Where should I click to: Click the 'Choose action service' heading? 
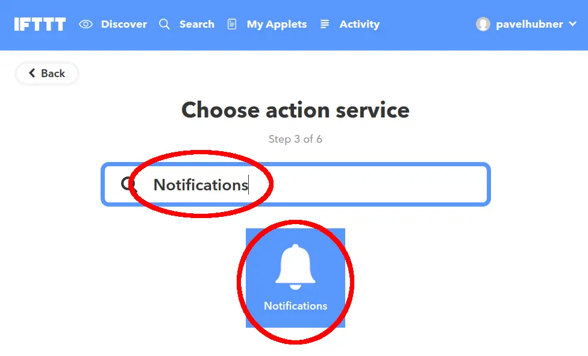click(295, 110)
